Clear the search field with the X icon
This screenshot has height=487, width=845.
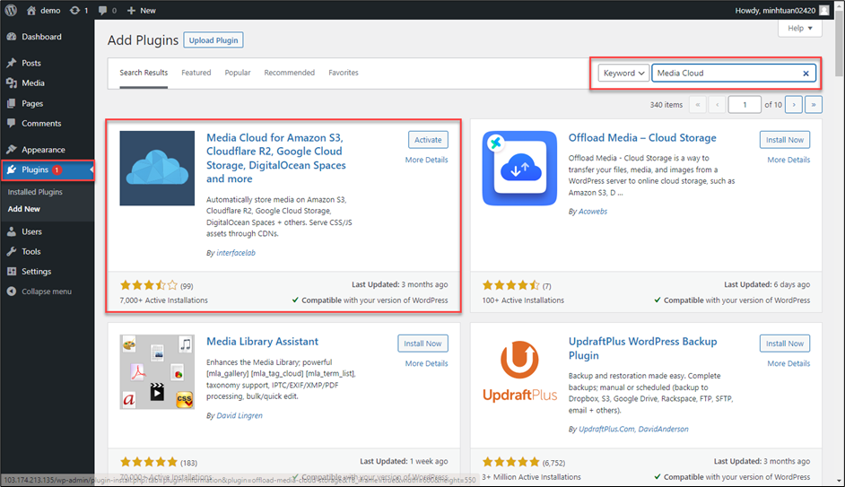pyautogui.click(x=806, y=74)
